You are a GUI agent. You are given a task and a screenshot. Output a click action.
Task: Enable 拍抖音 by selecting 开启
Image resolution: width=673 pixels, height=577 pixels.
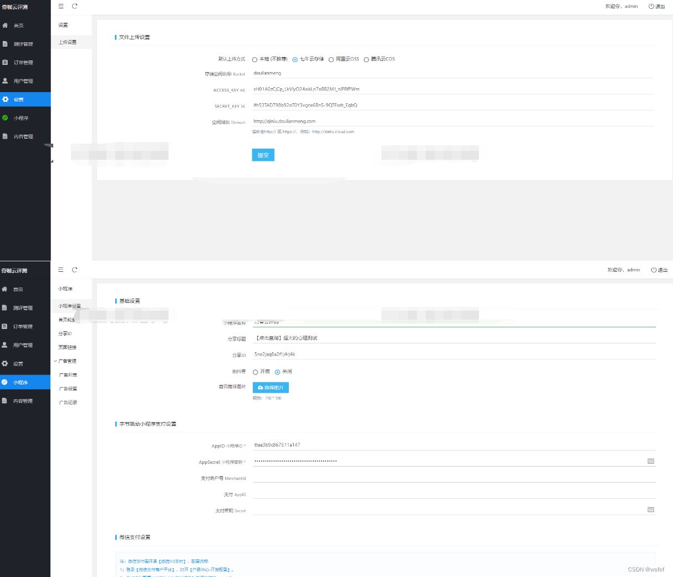click(x=256, y=372)
